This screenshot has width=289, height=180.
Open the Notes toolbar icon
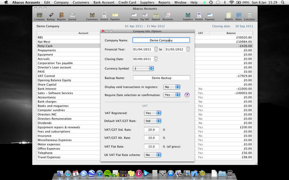coord(238,16)
